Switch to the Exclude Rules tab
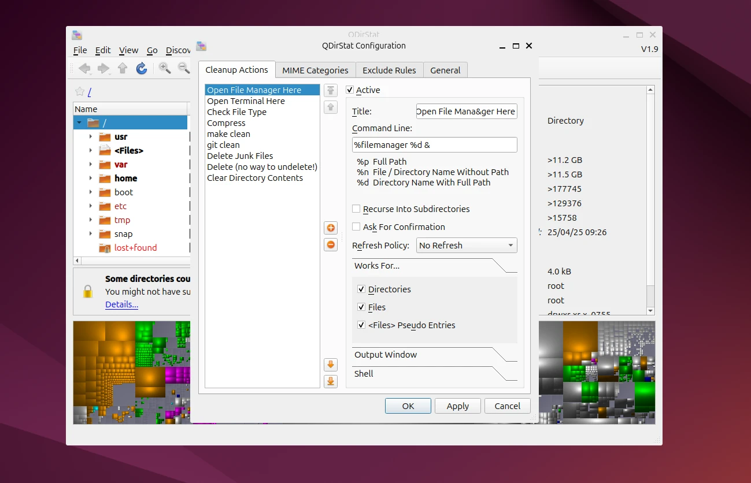Screen dimensions: 751x483 click(x=389, y=70)
